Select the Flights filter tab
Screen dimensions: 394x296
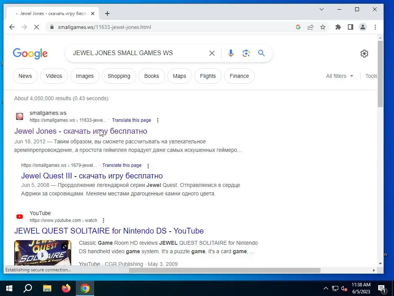(x=208, y=76)
